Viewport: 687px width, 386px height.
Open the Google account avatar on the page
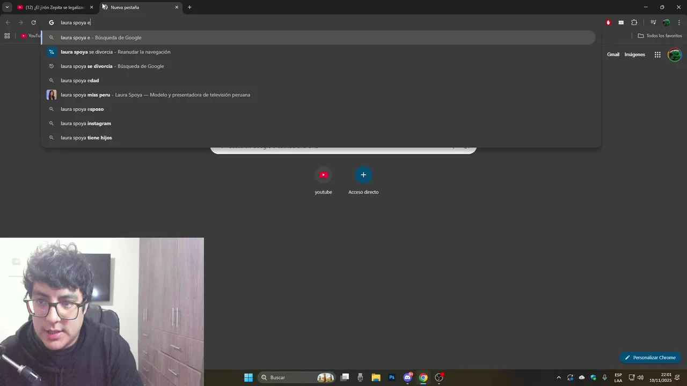tap(675, 55)
